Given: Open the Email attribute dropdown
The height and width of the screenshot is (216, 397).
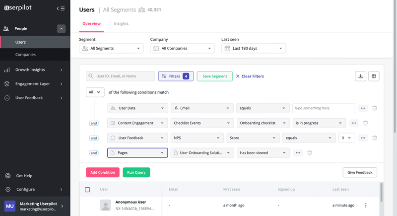Looking at the screenshot, I should tap(202, 108).
